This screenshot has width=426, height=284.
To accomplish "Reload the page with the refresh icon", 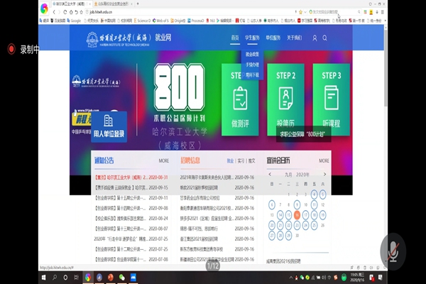I will [65, 12].
